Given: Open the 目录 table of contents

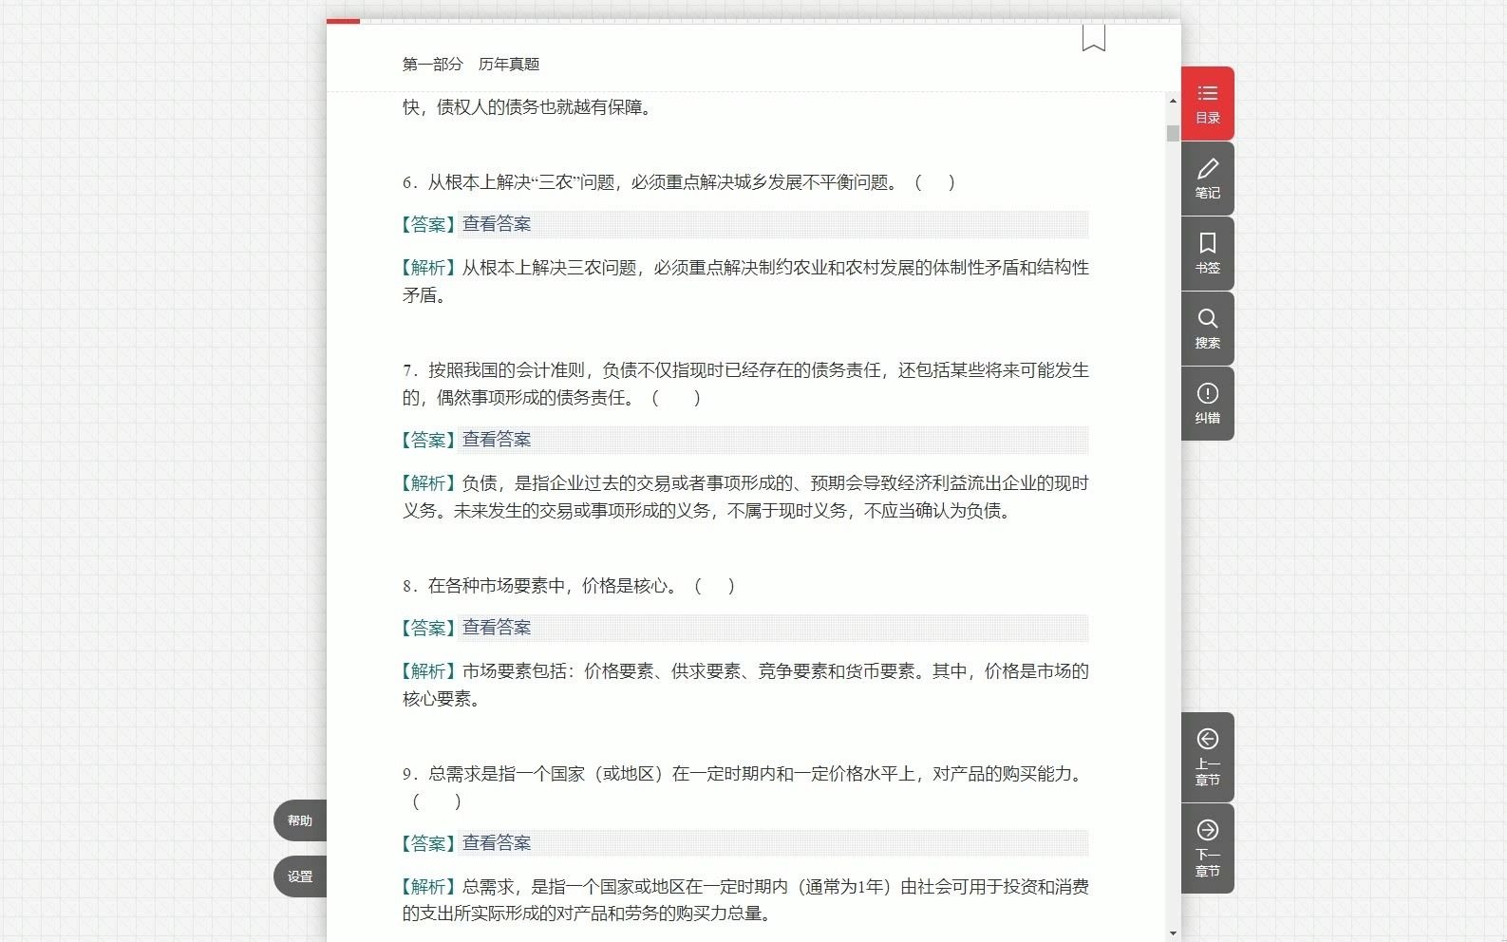Looking at the screenshot, I should (1207, 104).
